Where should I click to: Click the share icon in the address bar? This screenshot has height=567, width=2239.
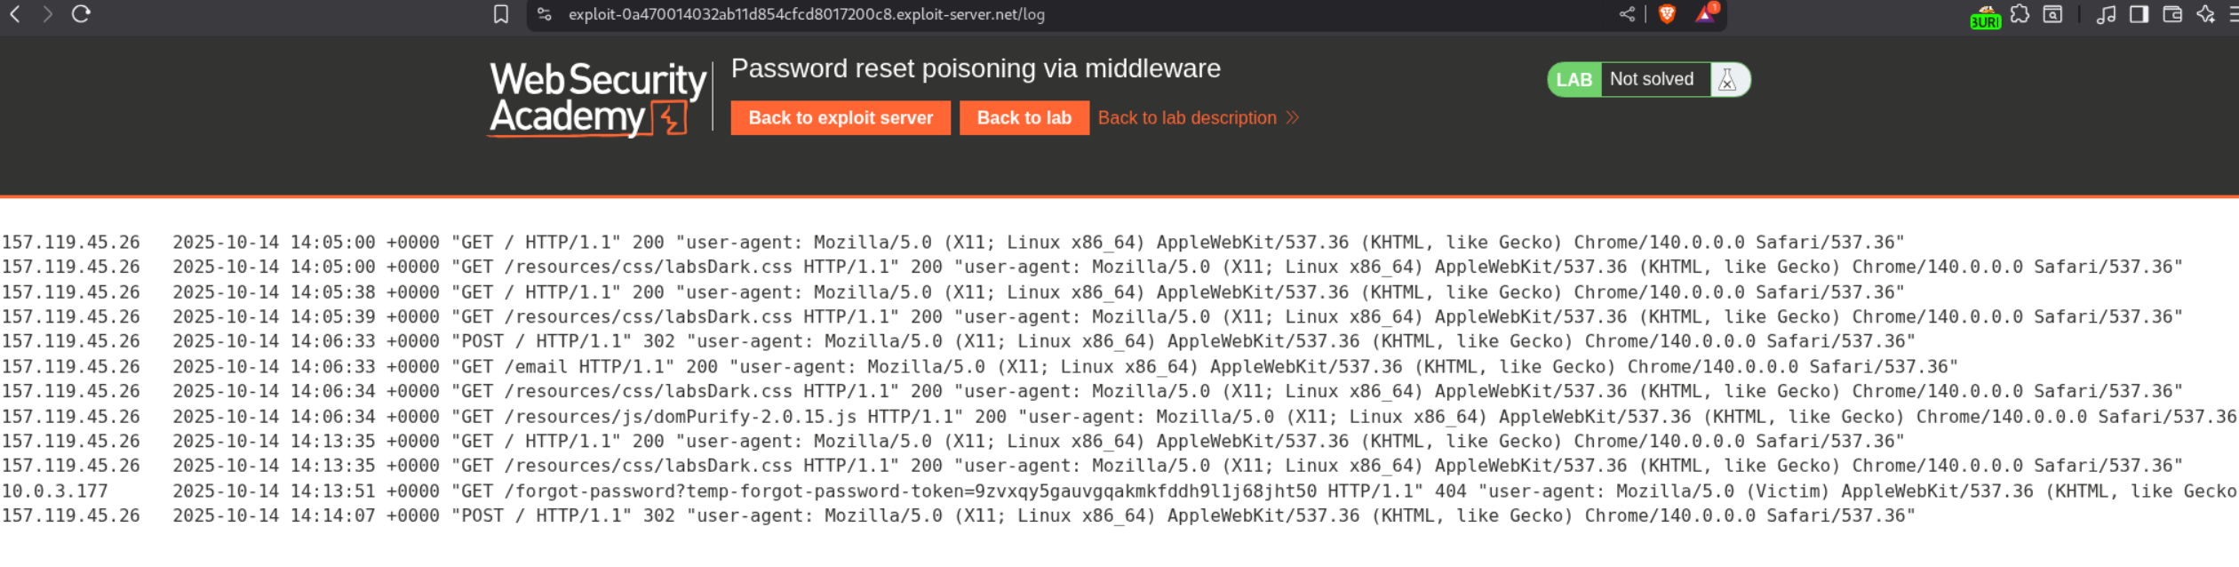1627,14
